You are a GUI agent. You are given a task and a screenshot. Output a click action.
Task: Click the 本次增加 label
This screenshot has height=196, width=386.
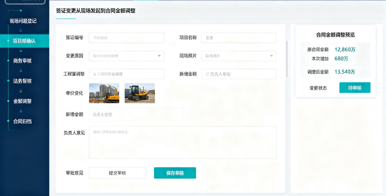(320, 59)
